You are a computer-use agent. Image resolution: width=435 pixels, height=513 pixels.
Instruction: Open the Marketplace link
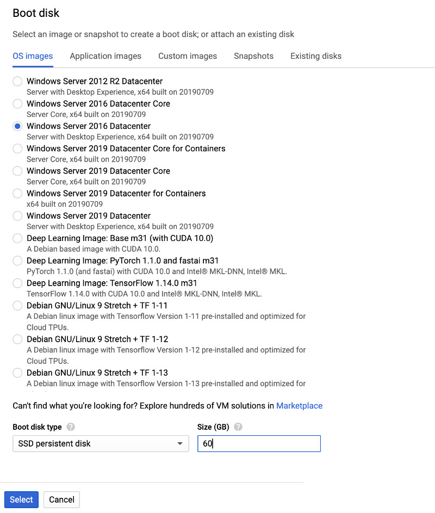tap(299, 406)
